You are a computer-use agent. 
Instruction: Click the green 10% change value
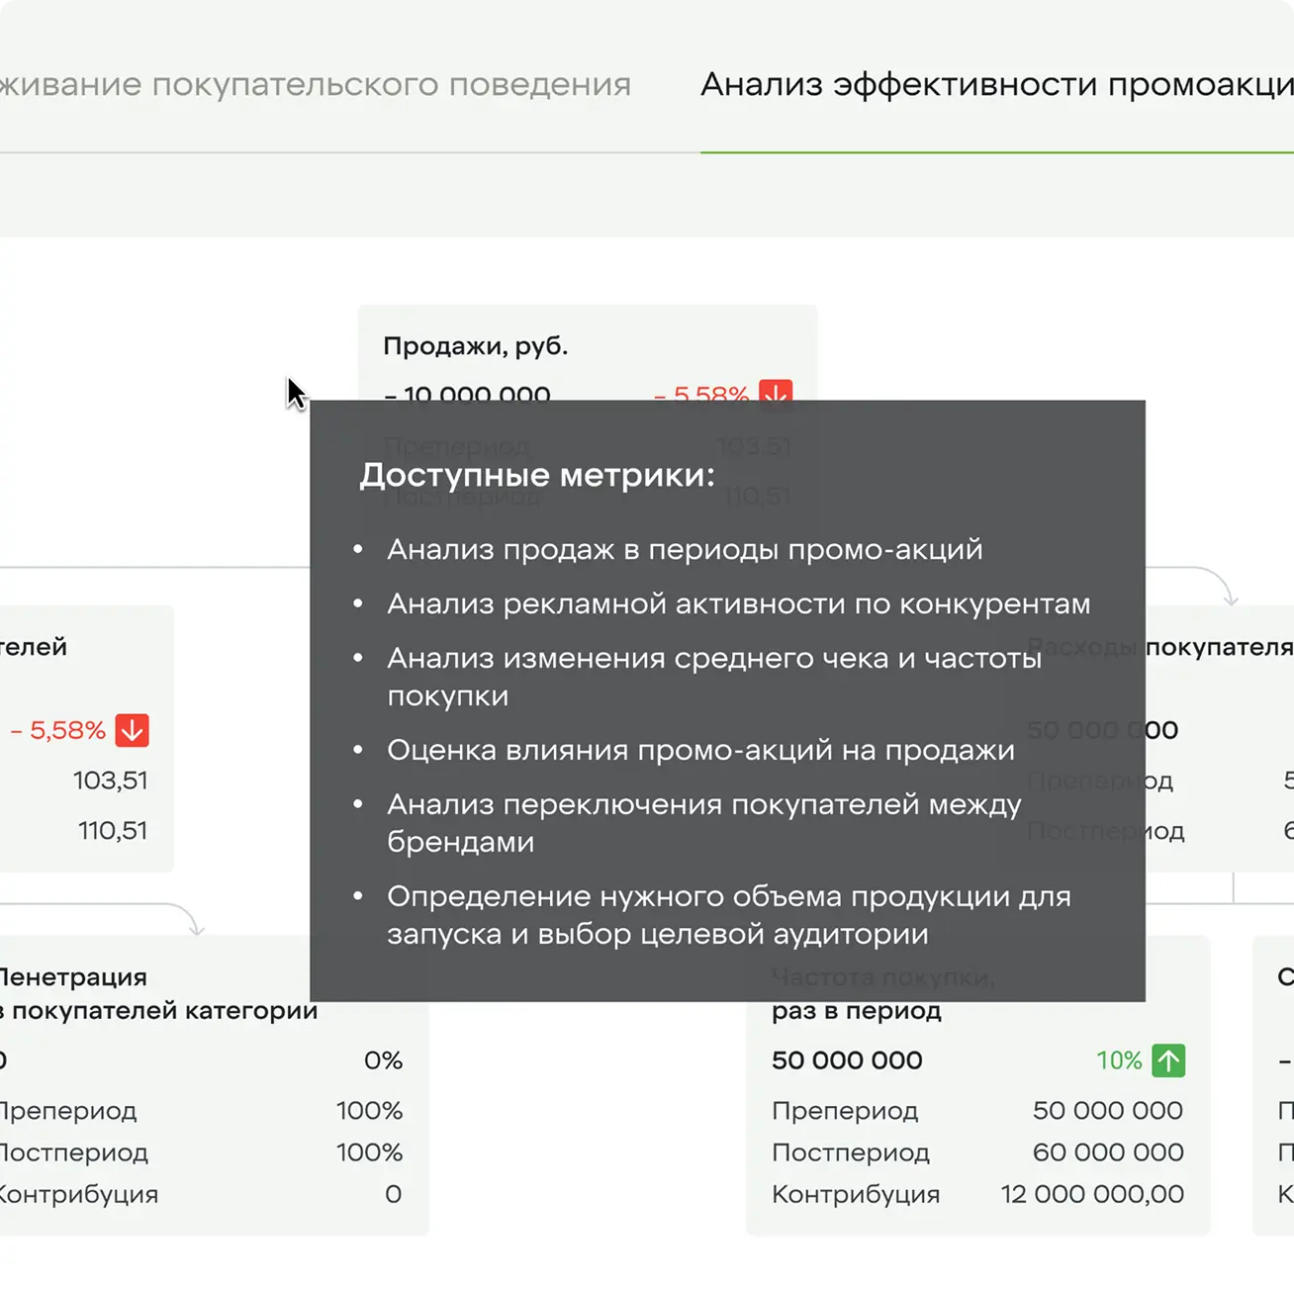click(x=1118, y=1060)
